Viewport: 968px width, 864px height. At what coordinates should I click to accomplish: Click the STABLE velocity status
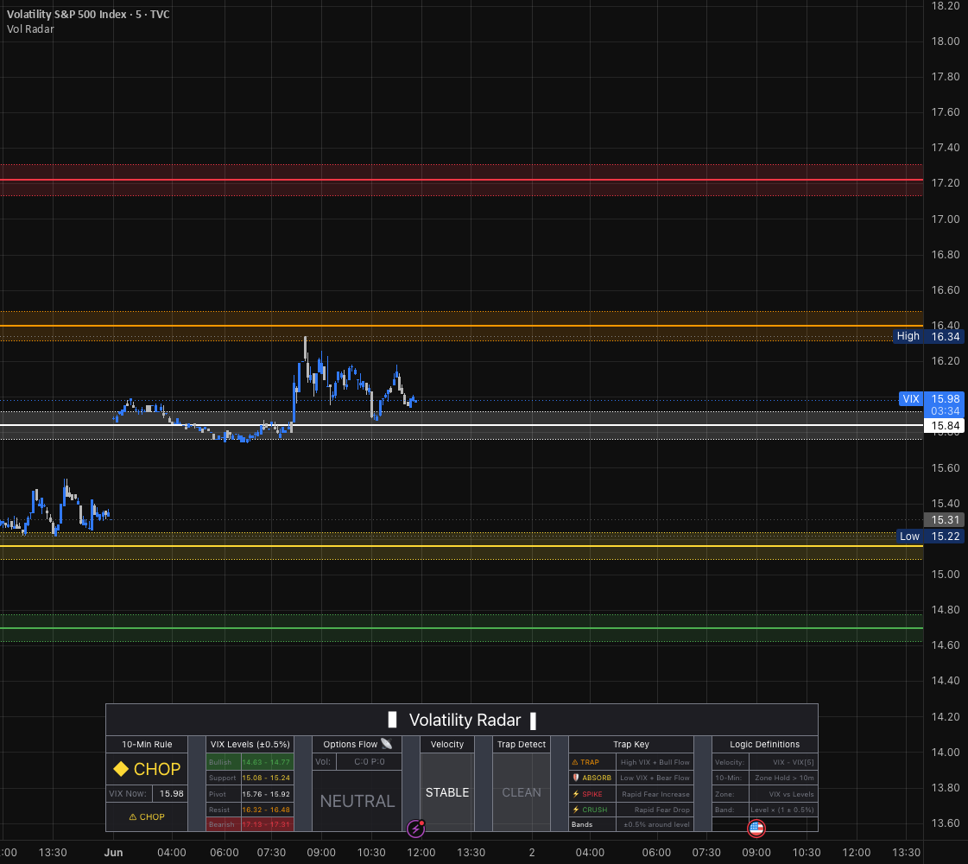pos(447,792)
